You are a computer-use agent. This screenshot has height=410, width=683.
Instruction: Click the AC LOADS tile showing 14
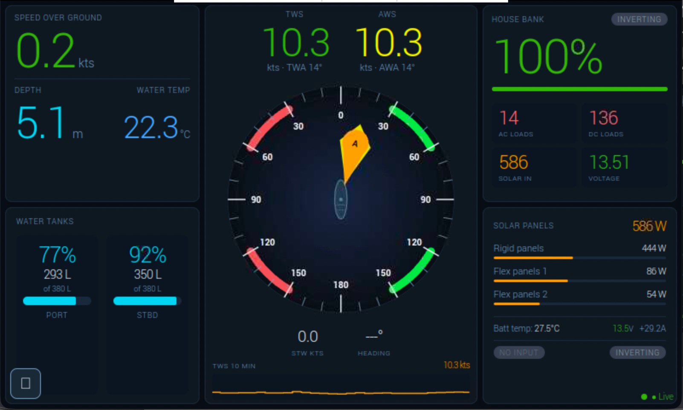tap(534, 123)
